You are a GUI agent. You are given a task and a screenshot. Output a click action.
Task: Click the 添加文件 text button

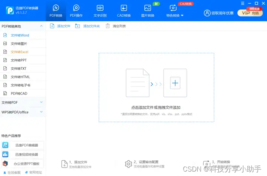64,26
